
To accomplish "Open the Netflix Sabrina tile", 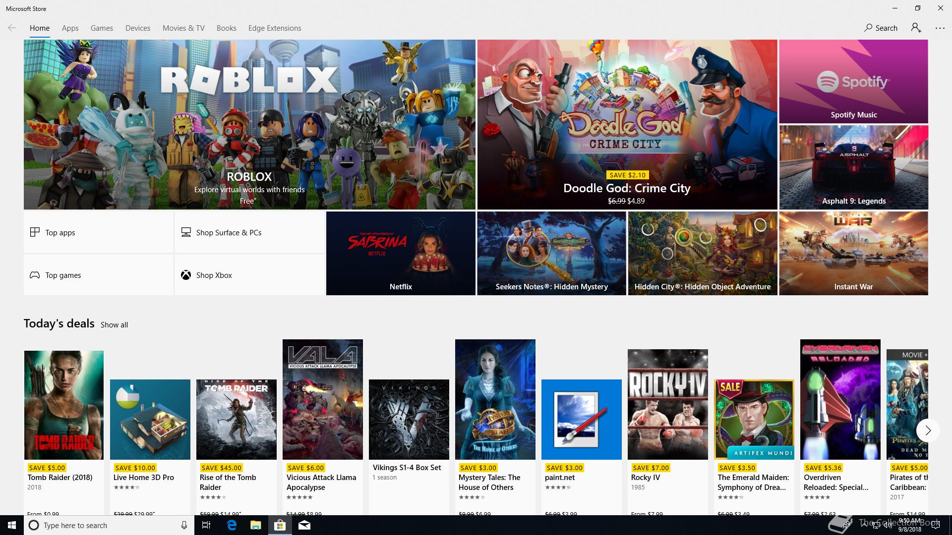I will [401, 253].
